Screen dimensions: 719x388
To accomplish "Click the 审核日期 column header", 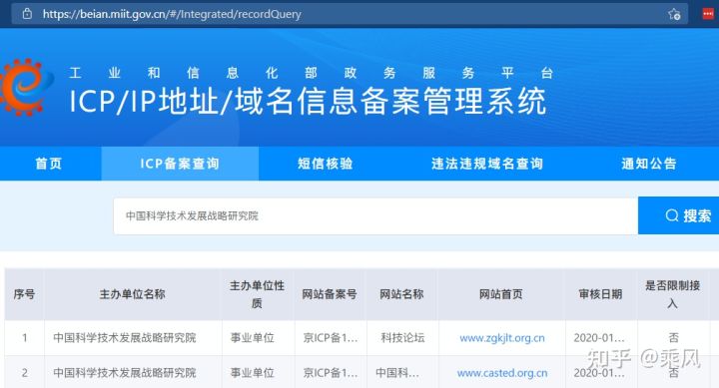I will [601, 294].
